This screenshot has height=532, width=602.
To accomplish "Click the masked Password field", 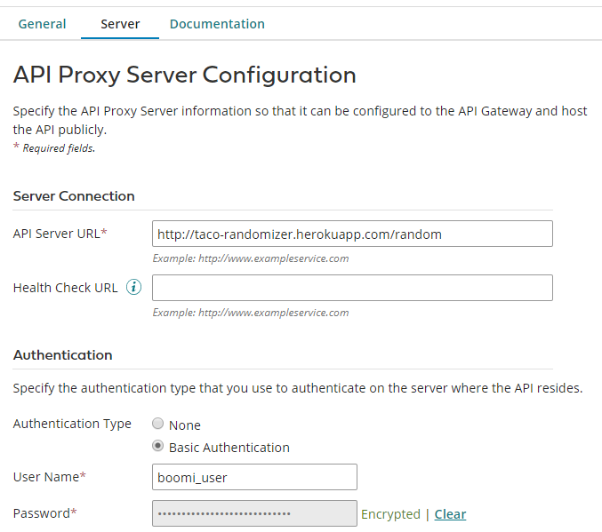I will 254,513.
